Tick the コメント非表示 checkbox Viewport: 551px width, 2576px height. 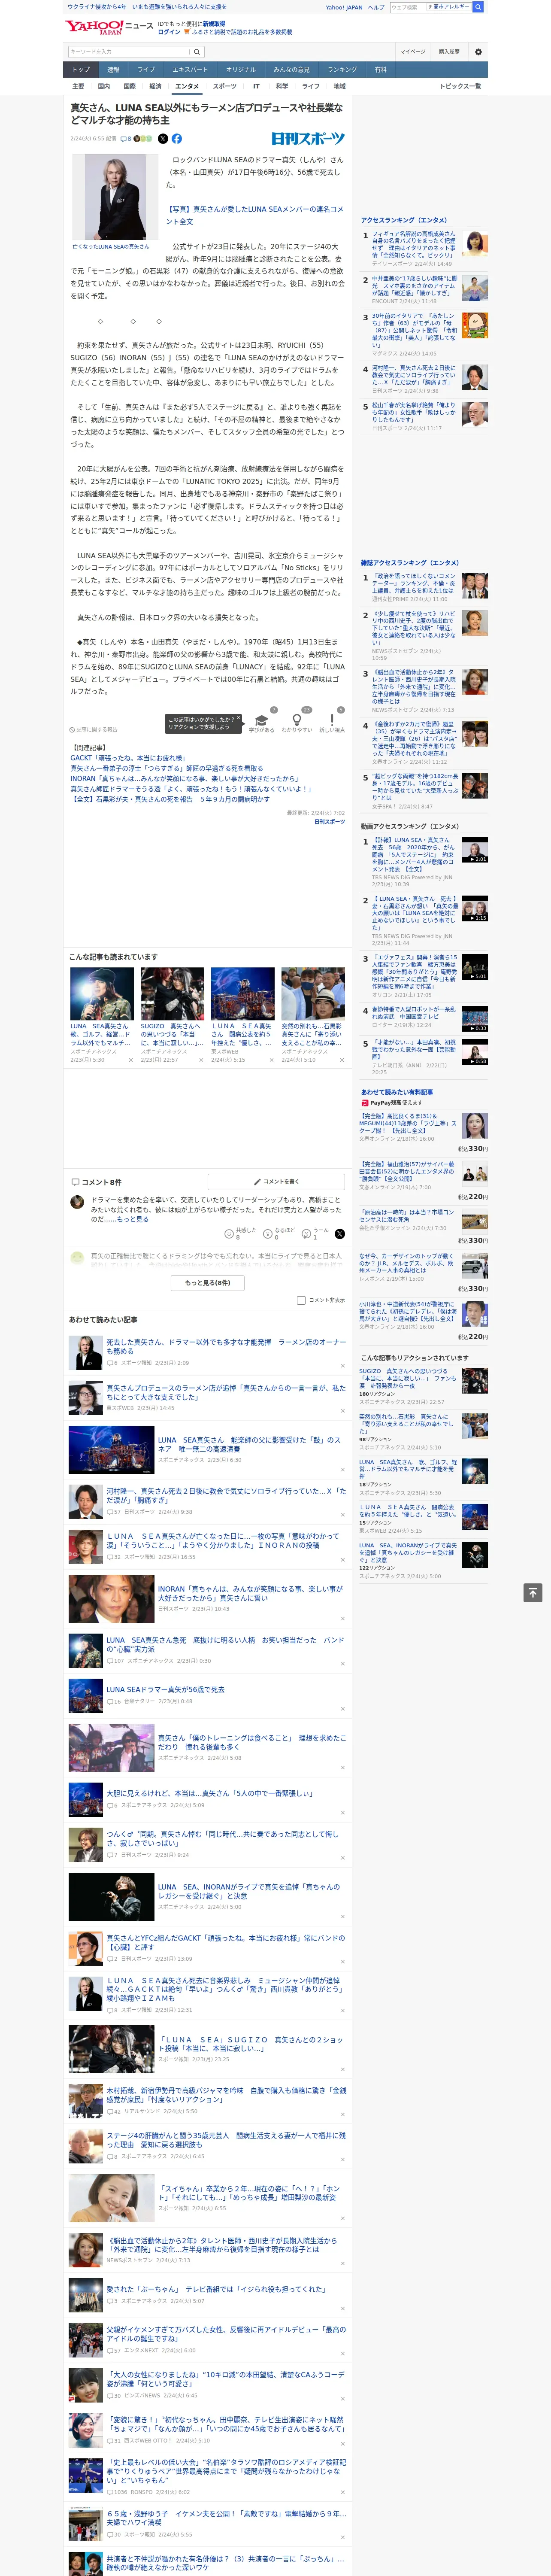pyautogui.click(x=301, y=1301)
